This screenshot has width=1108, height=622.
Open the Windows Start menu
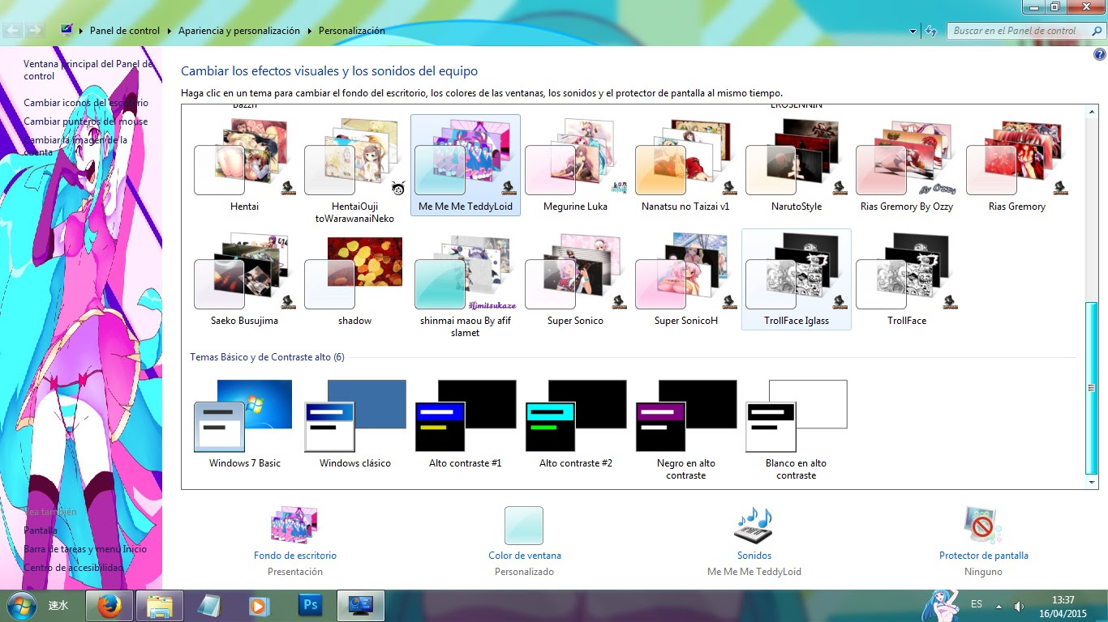pos(20,605)
